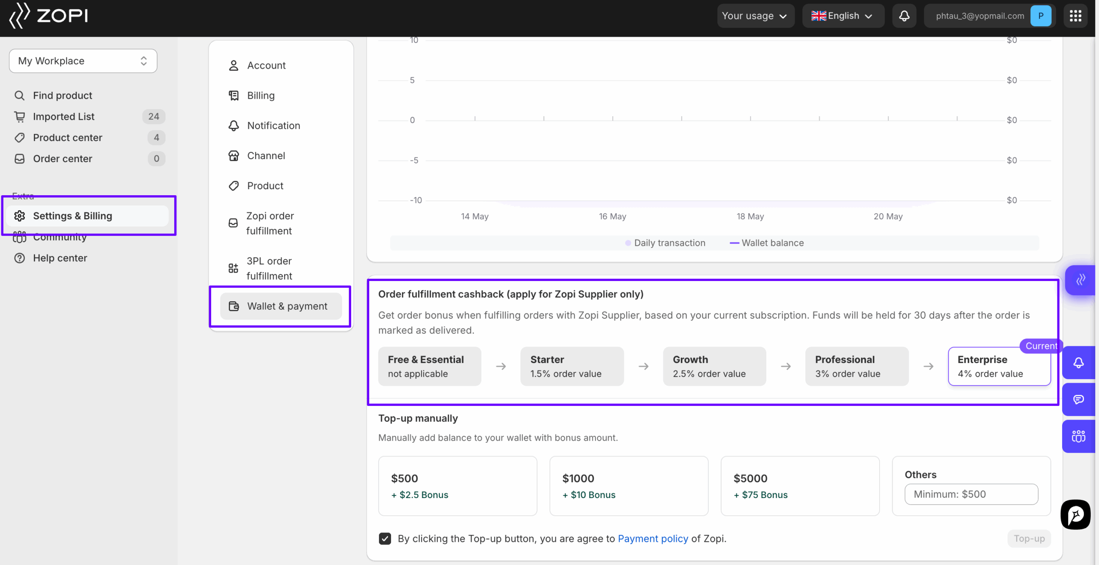Open the English language dropdown
The width and height of the screenshot is (1099, 565).
(x=843, y=16)
